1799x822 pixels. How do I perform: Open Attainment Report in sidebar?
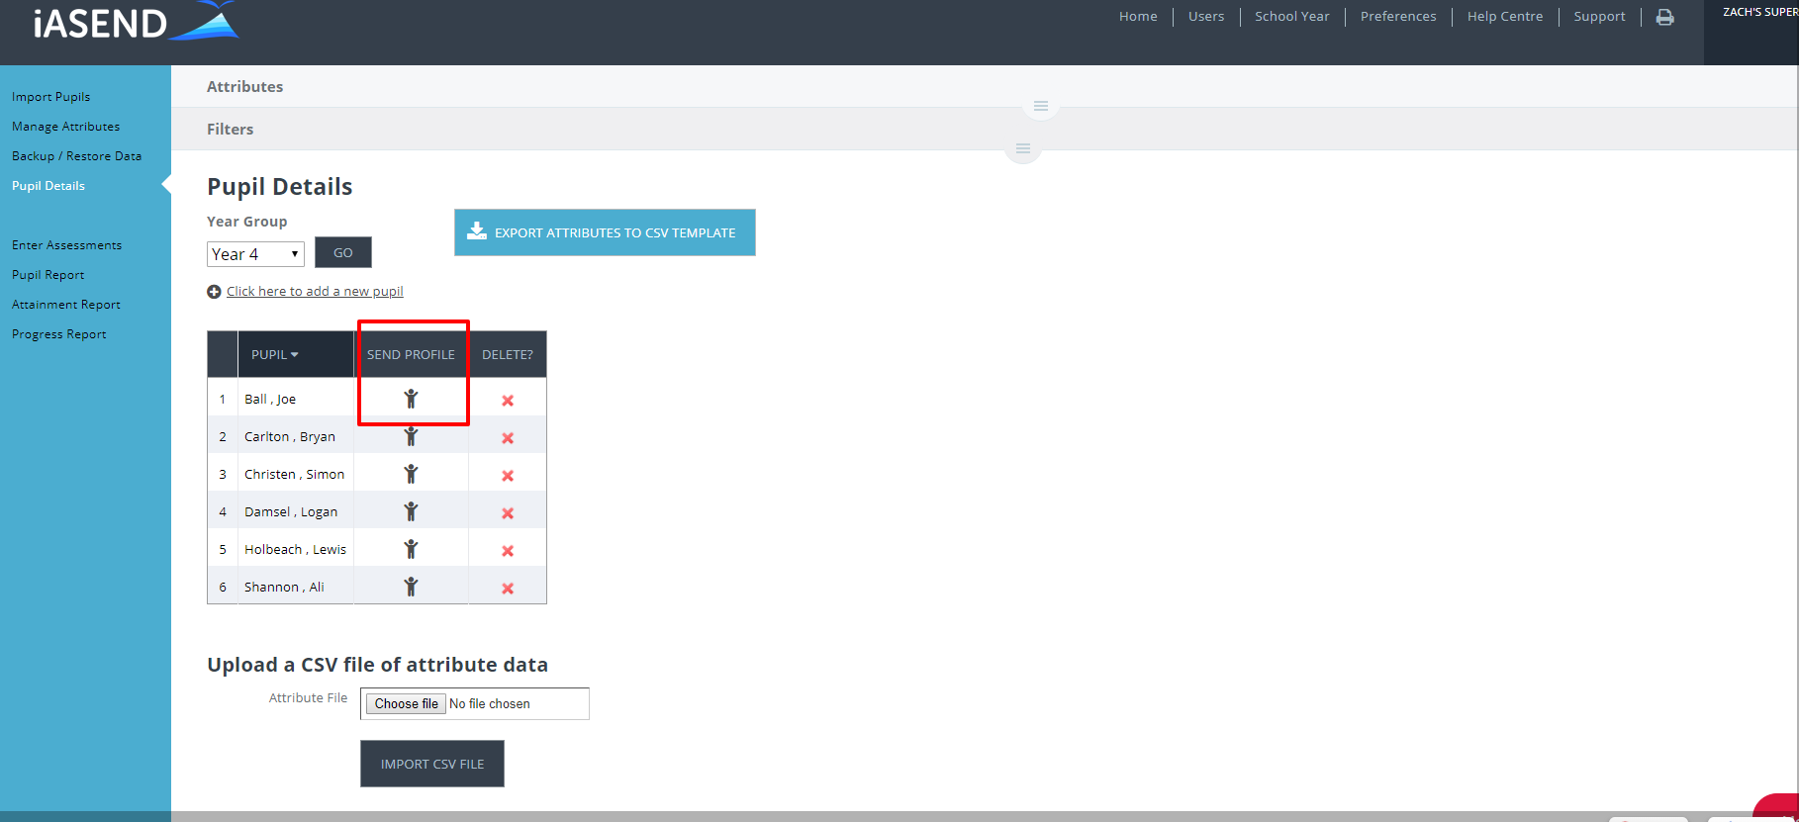point(66,305)
